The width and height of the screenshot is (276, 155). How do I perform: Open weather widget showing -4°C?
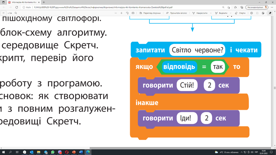(x=227, y=152)
